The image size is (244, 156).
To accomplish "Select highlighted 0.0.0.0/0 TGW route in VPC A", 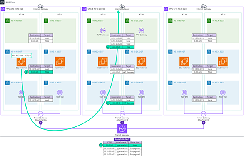I will coord(41,72).
